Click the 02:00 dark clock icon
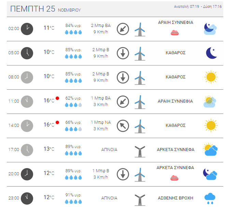 pos(27,29)
